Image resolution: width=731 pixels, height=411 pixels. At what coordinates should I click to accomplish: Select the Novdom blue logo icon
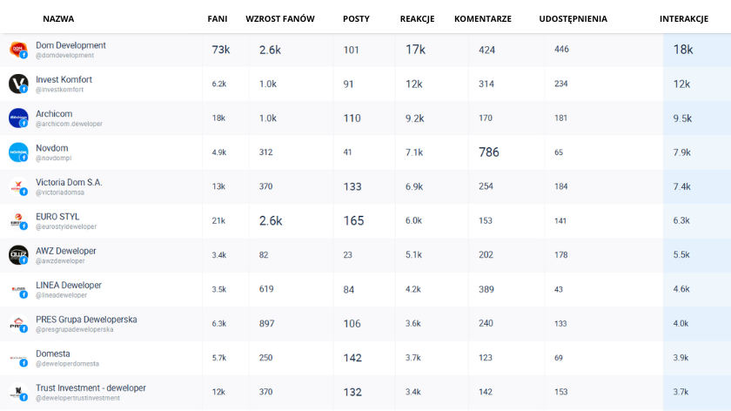click(x=18, y=152)
